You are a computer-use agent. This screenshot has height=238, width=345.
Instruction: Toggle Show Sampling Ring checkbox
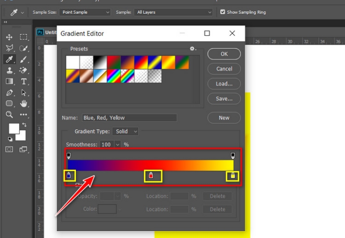pos(223,12)
